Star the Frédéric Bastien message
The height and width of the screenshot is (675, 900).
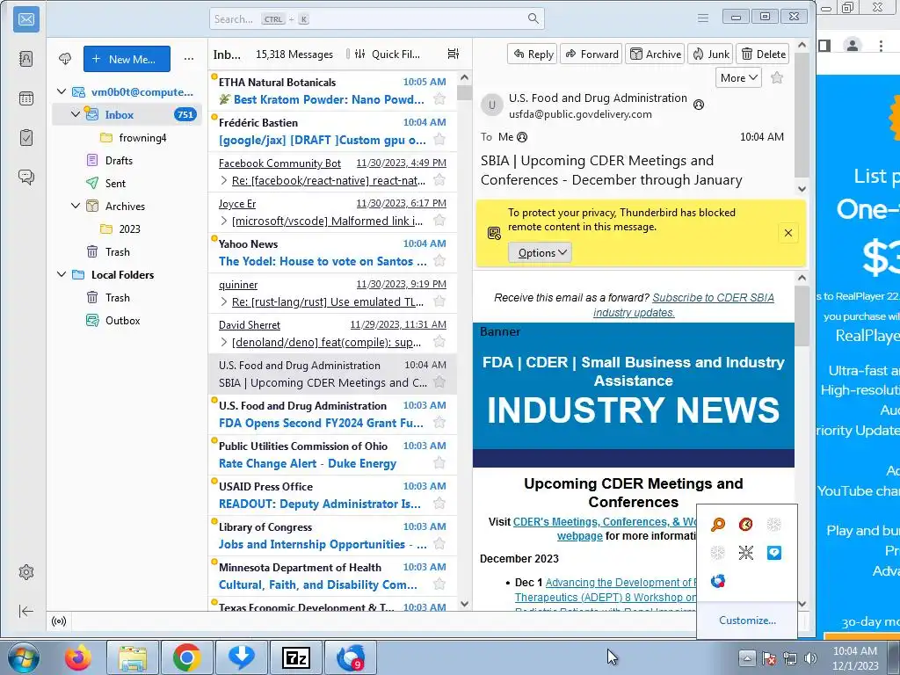[439, 140]
